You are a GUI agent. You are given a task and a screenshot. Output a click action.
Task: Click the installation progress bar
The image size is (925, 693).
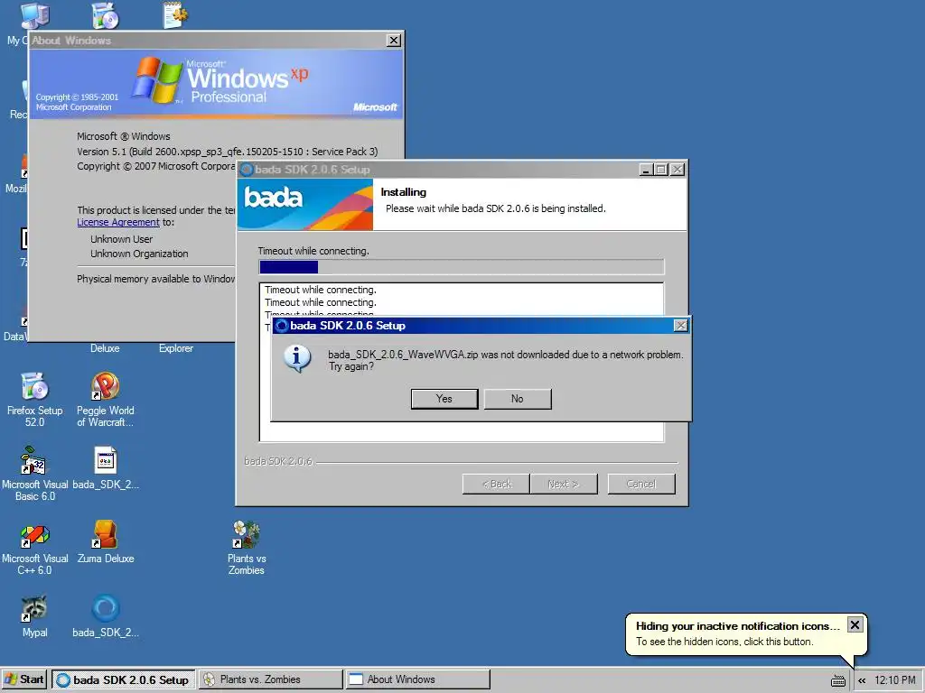click(x=462, y=267)
